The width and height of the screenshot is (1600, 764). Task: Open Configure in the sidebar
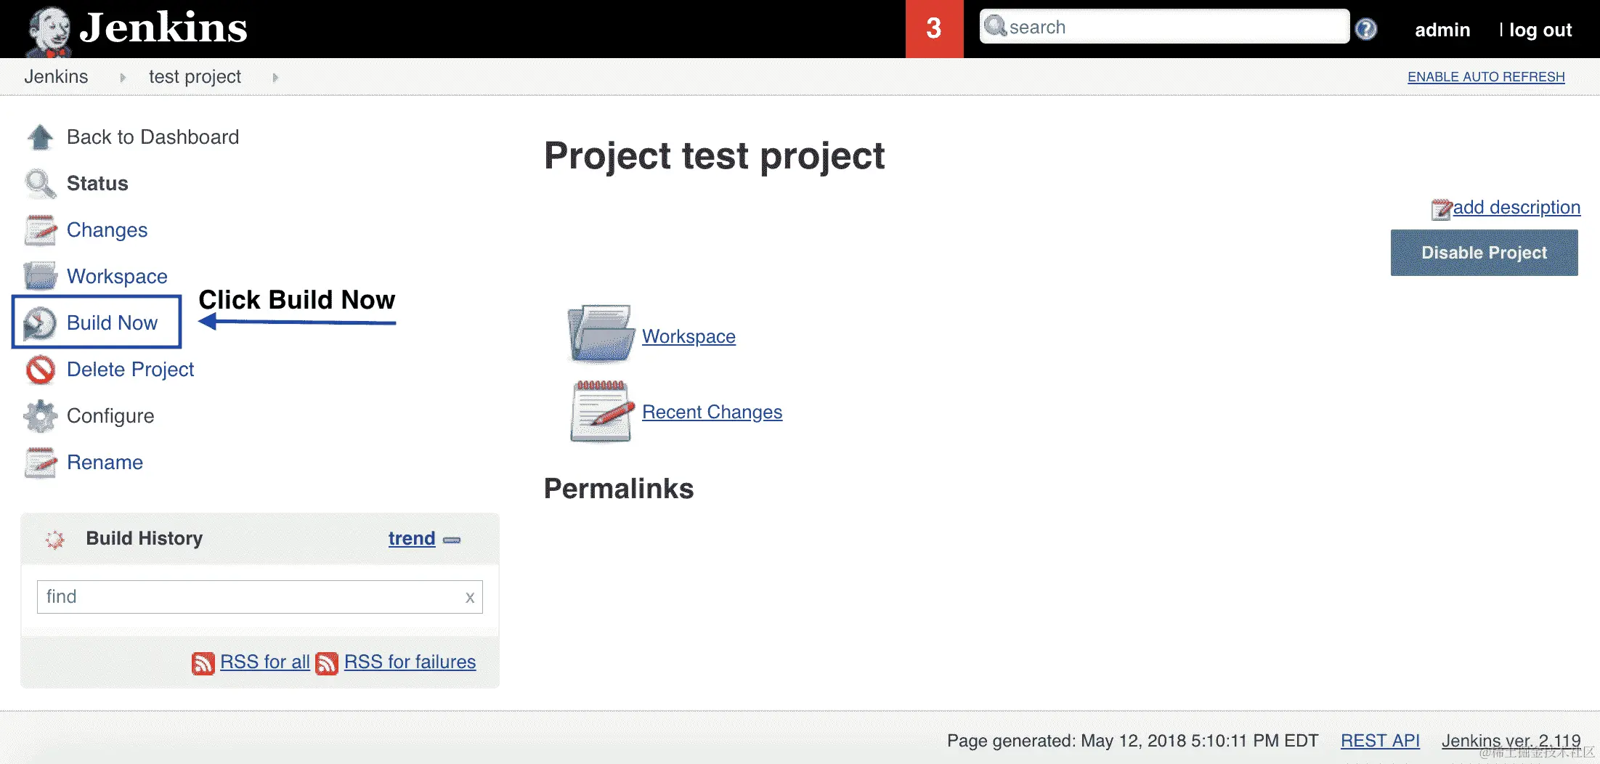(110, 415)
